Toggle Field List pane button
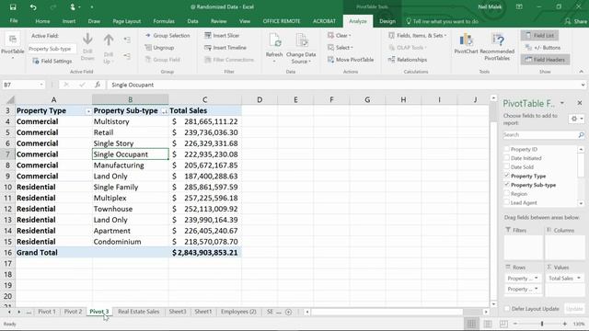The height and width of the screenshot is (331, 589). 540,35
